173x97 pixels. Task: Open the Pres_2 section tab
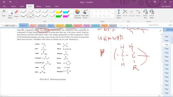(x=51, y=26)
